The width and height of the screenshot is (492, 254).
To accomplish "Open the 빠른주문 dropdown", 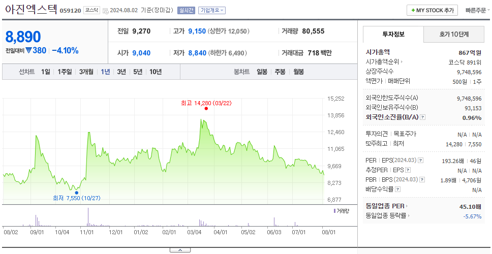I will click(478, 10).
